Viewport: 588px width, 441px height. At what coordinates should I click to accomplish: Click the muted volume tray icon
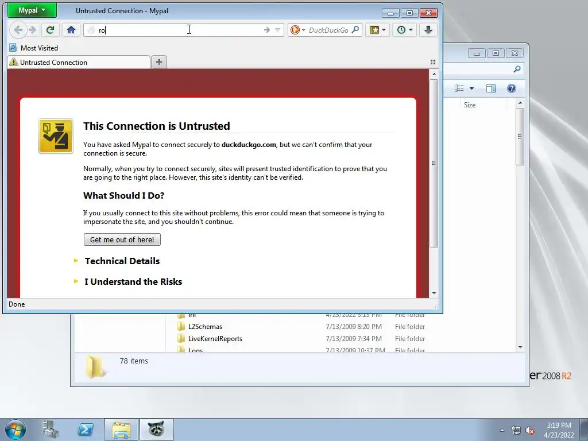click(x=530, y=430)
